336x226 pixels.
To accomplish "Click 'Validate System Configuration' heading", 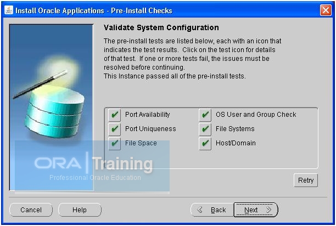I will [161, 27].
